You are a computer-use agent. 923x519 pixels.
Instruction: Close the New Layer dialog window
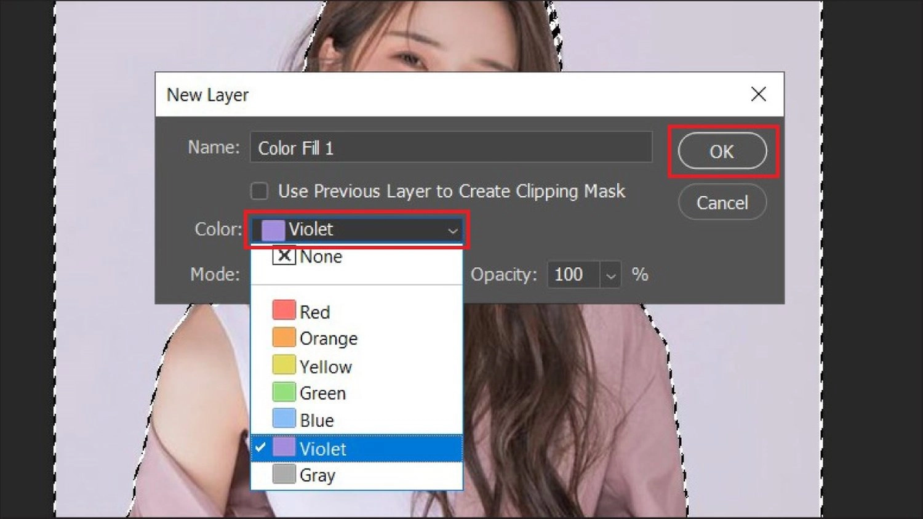(x=759, y=94)
